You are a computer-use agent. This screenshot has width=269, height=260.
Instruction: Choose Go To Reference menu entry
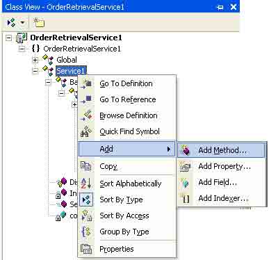(127, 99)
